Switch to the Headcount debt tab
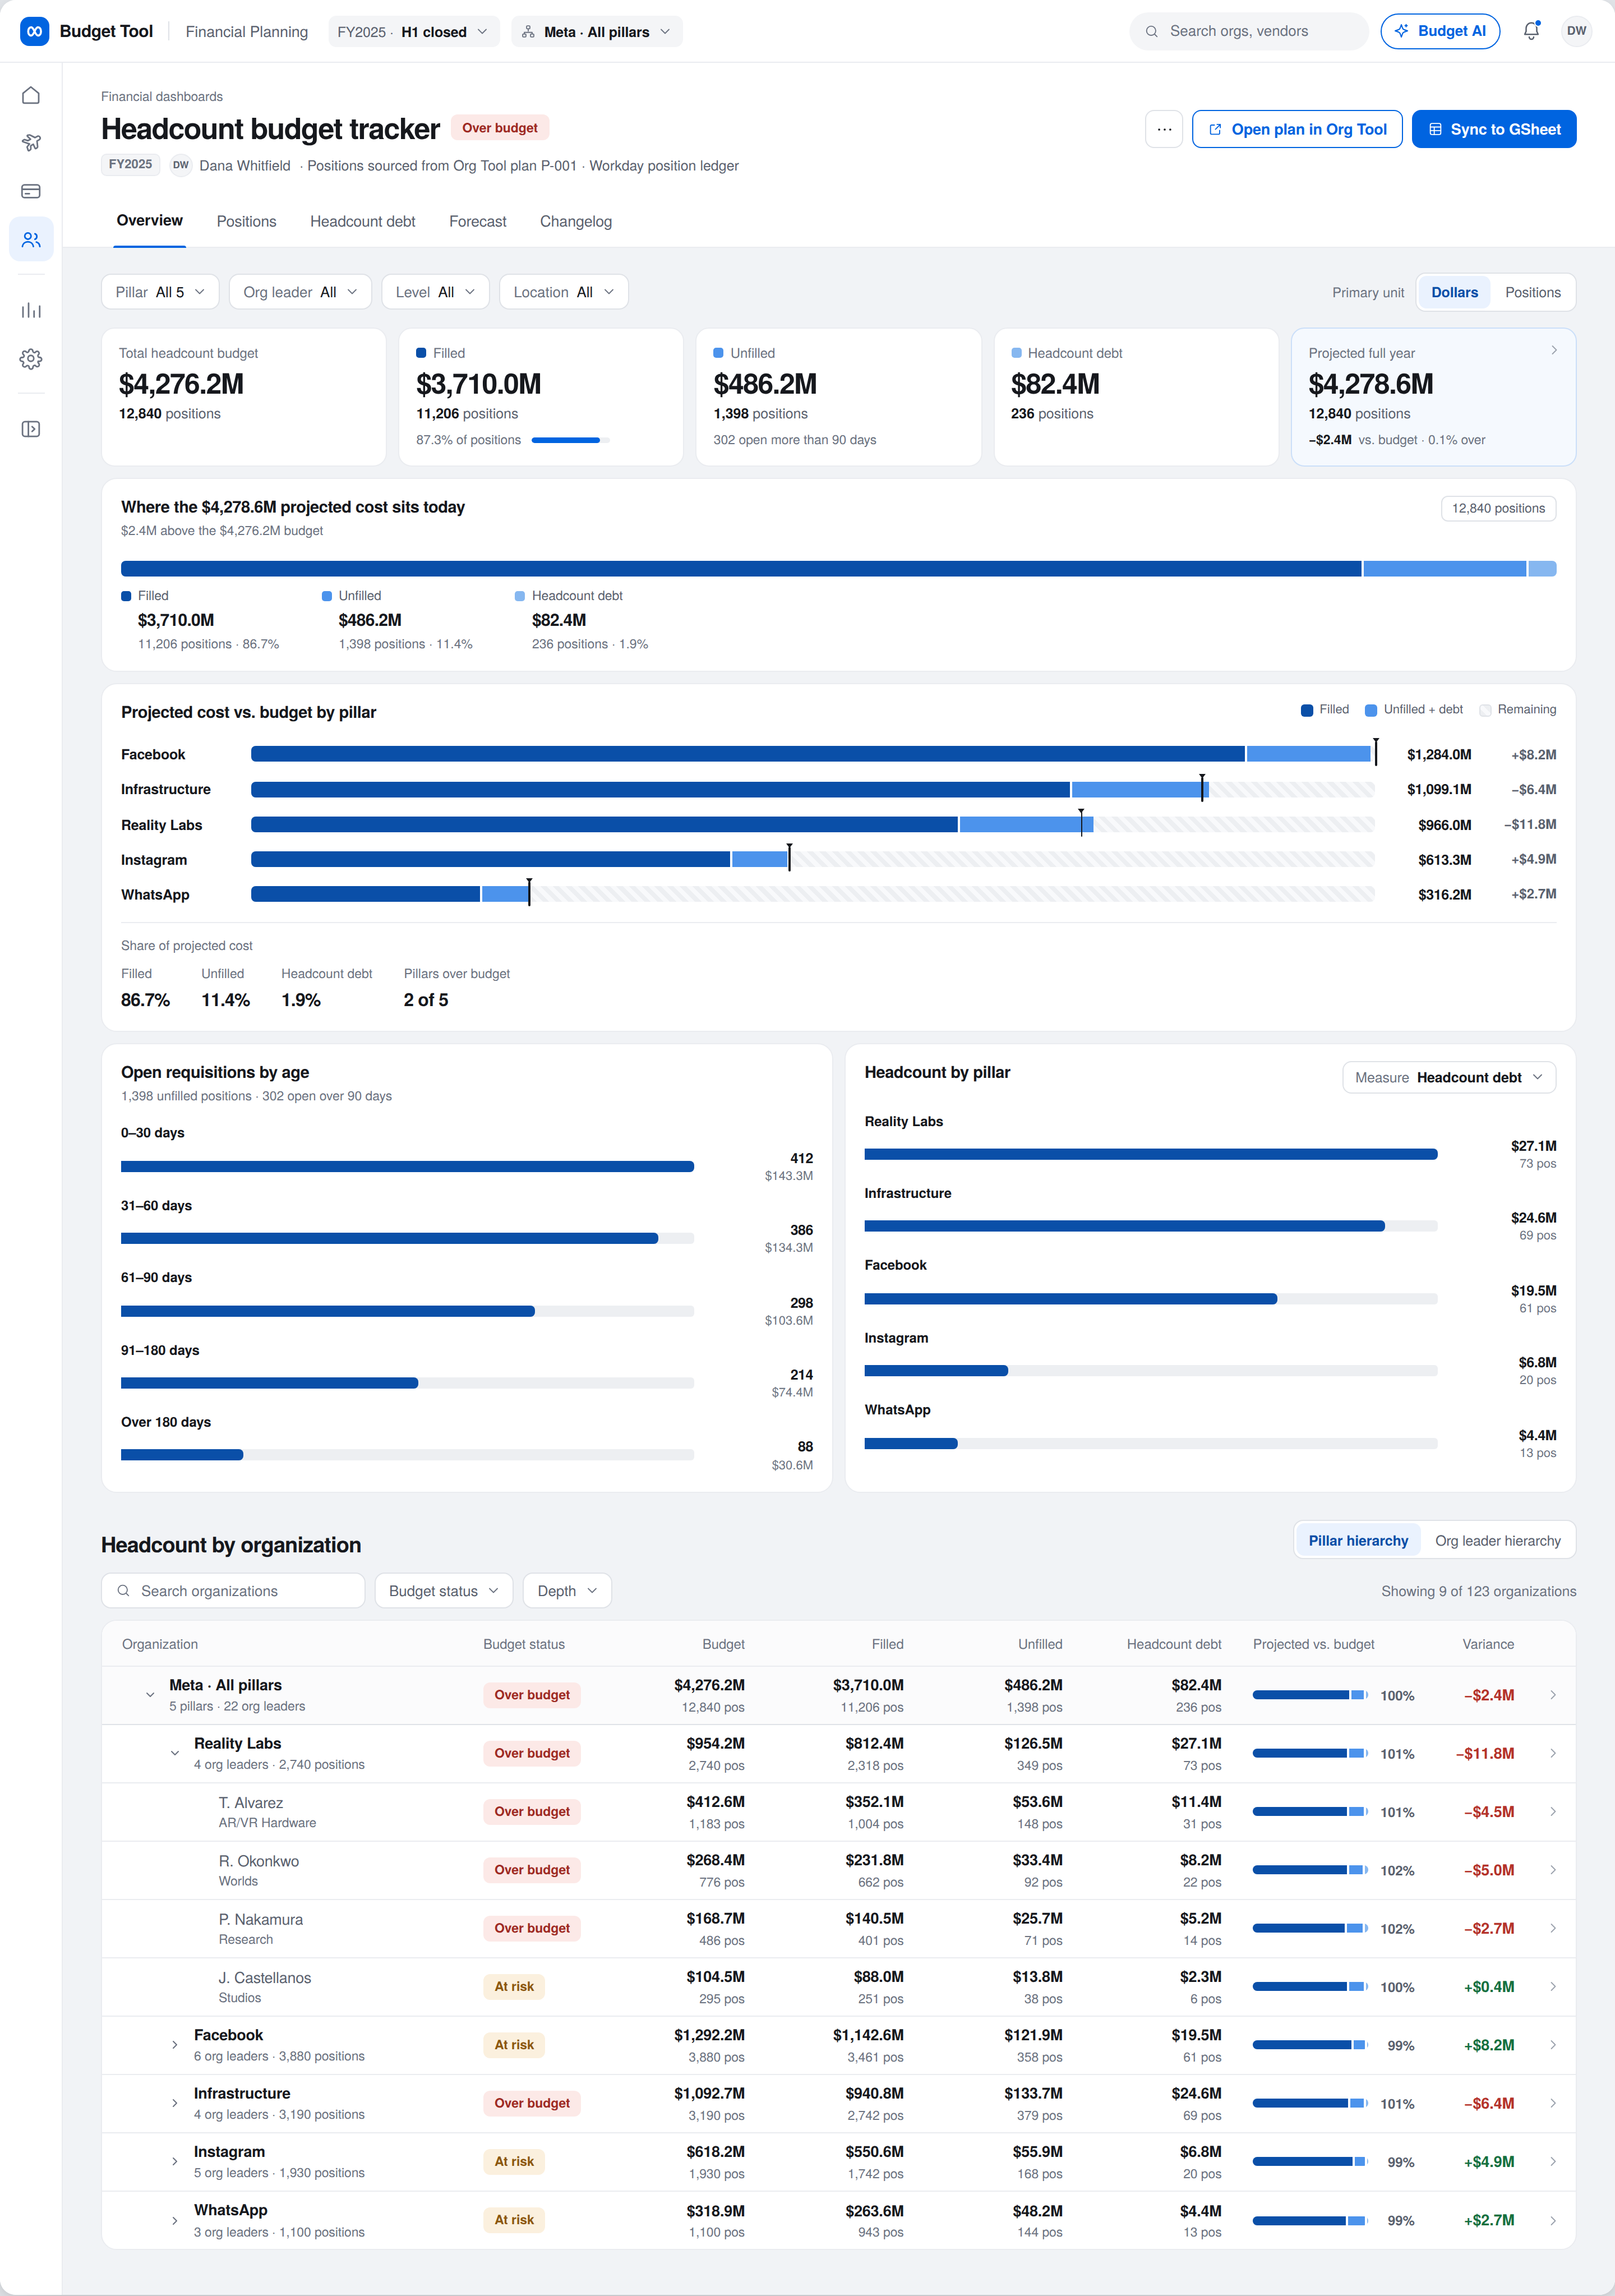The image size is (1615, 2296). tap(362, 221)
